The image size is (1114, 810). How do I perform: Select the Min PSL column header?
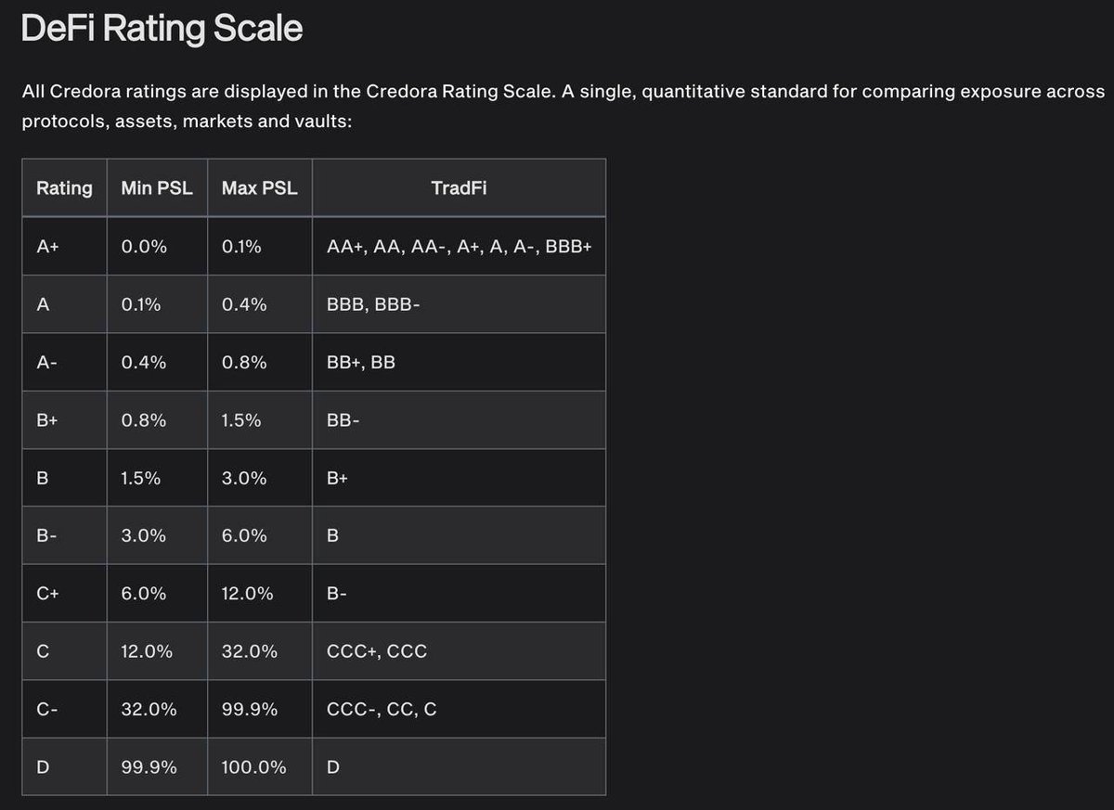tap(157, 188)
